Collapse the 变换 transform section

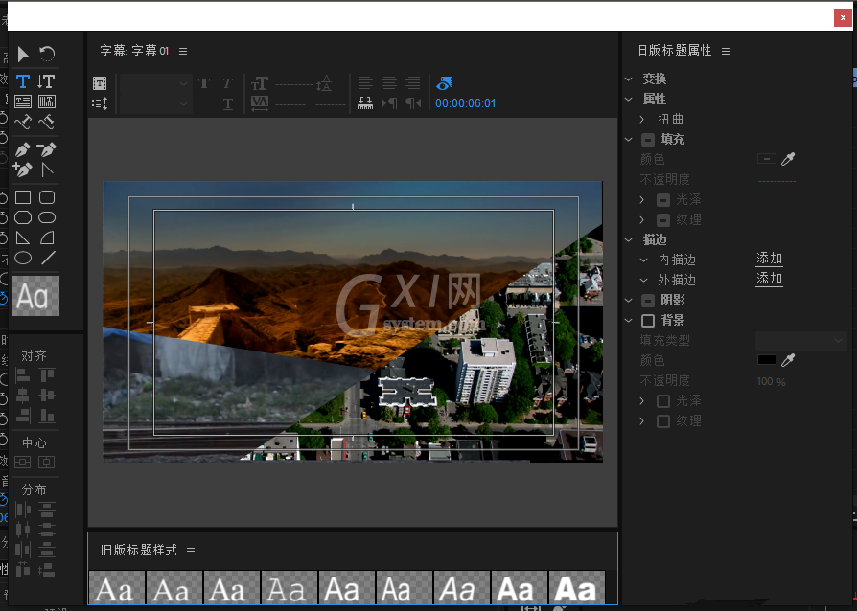pyautogui.click(x=629, y=79)
